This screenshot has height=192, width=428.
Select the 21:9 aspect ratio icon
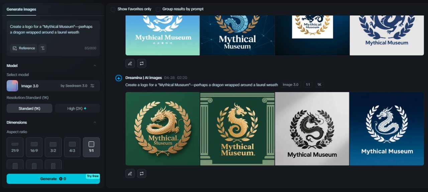15,147
